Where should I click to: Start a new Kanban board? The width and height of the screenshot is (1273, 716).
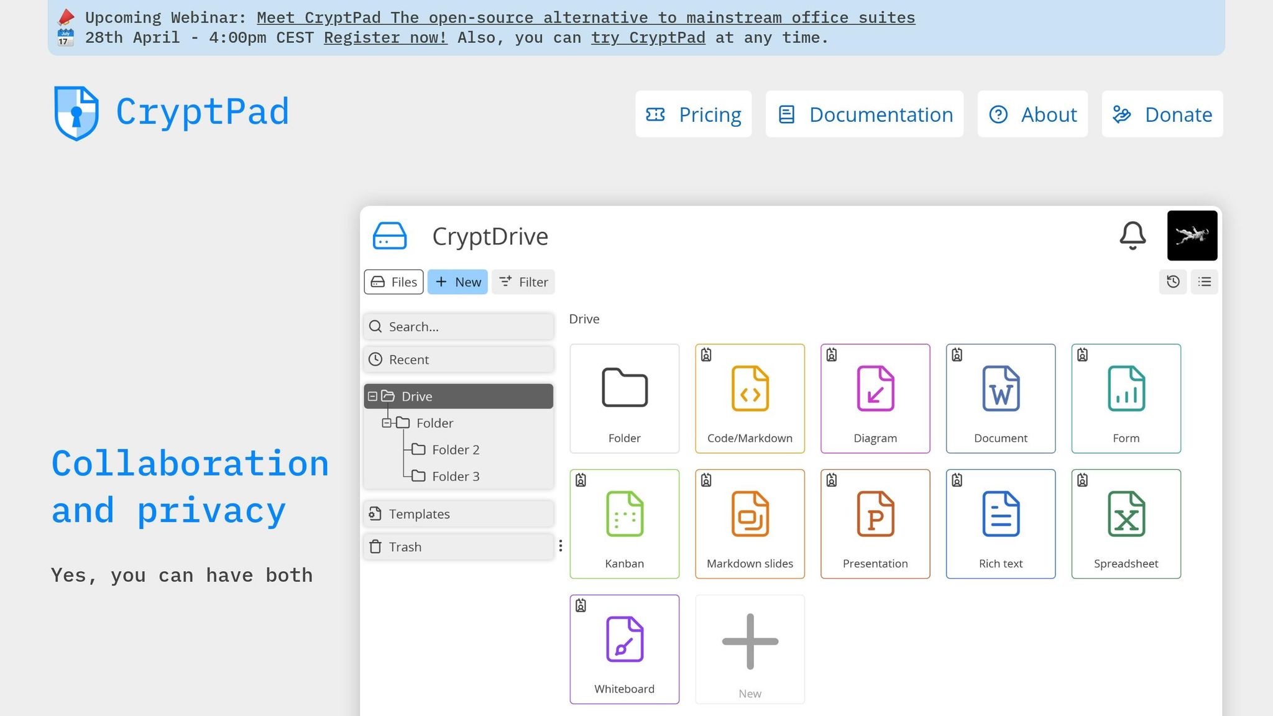tap(624, 522)
